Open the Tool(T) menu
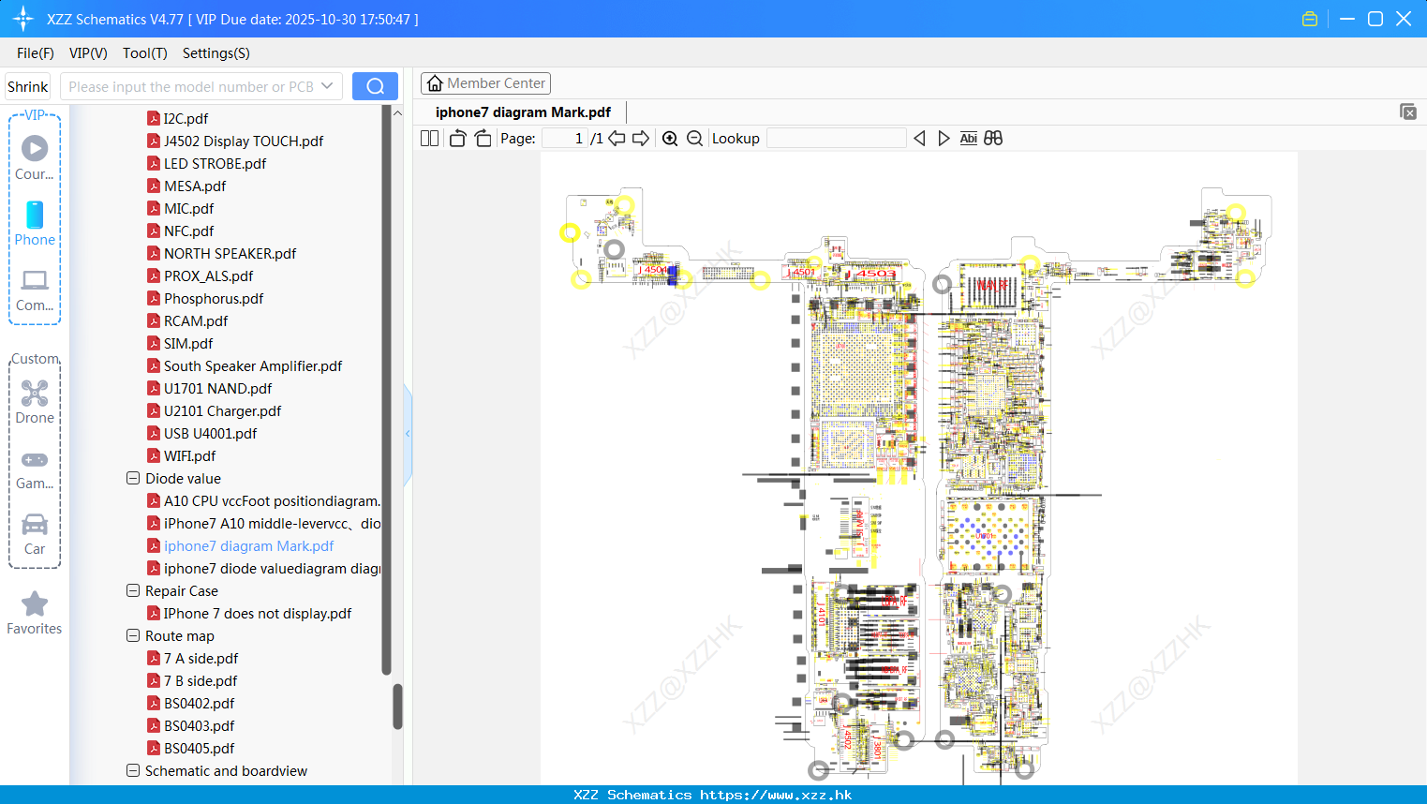This screenshot has width=1427, height=804. click(x=145, y=53)
